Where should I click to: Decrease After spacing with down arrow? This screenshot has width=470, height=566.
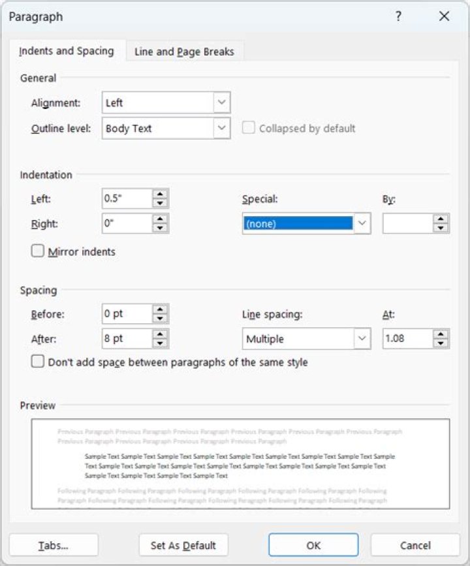[x=160, y=343]
